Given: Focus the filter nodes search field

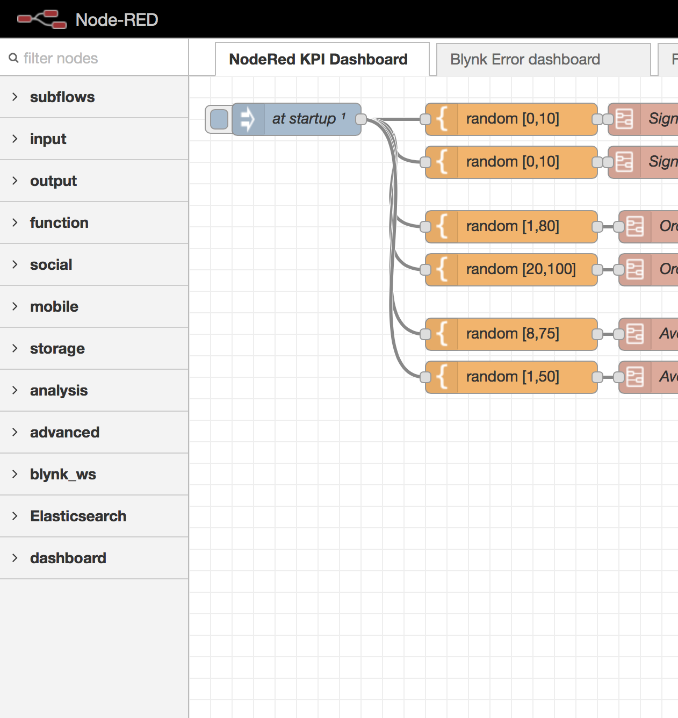Looking at the screenshot, I should coord(94,58).
